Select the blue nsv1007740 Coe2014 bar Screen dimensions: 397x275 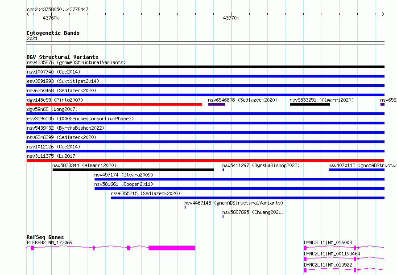click(x=205, y=76)
